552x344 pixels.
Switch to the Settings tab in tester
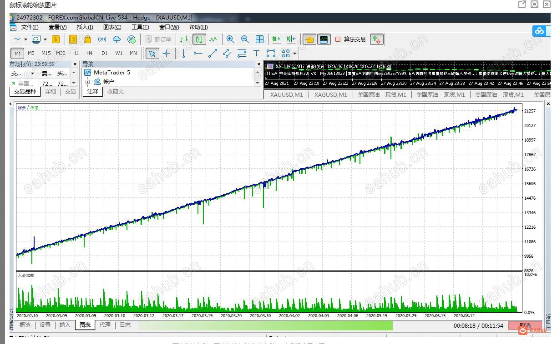pyautogui.click(x=45, y=325)
